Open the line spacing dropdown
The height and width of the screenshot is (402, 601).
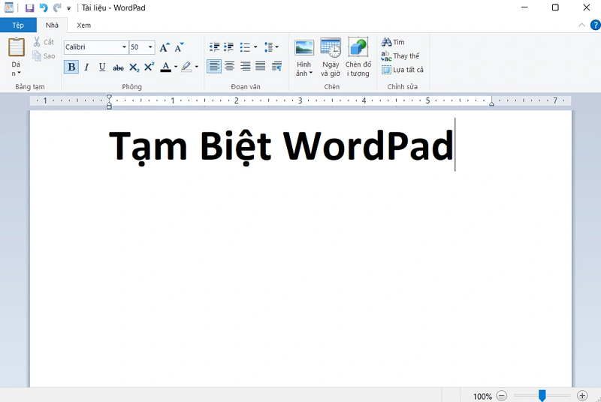click(x=271, y=47)
